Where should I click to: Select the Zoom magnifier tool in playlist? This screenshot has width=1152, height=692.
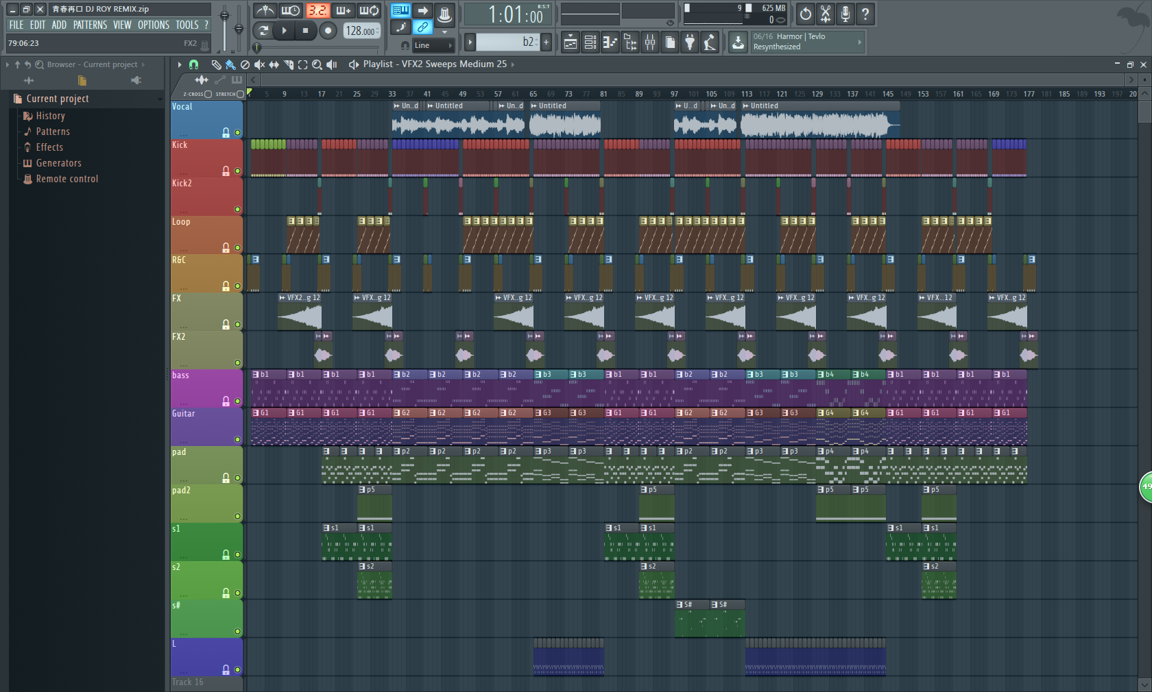tap(317, 64)
